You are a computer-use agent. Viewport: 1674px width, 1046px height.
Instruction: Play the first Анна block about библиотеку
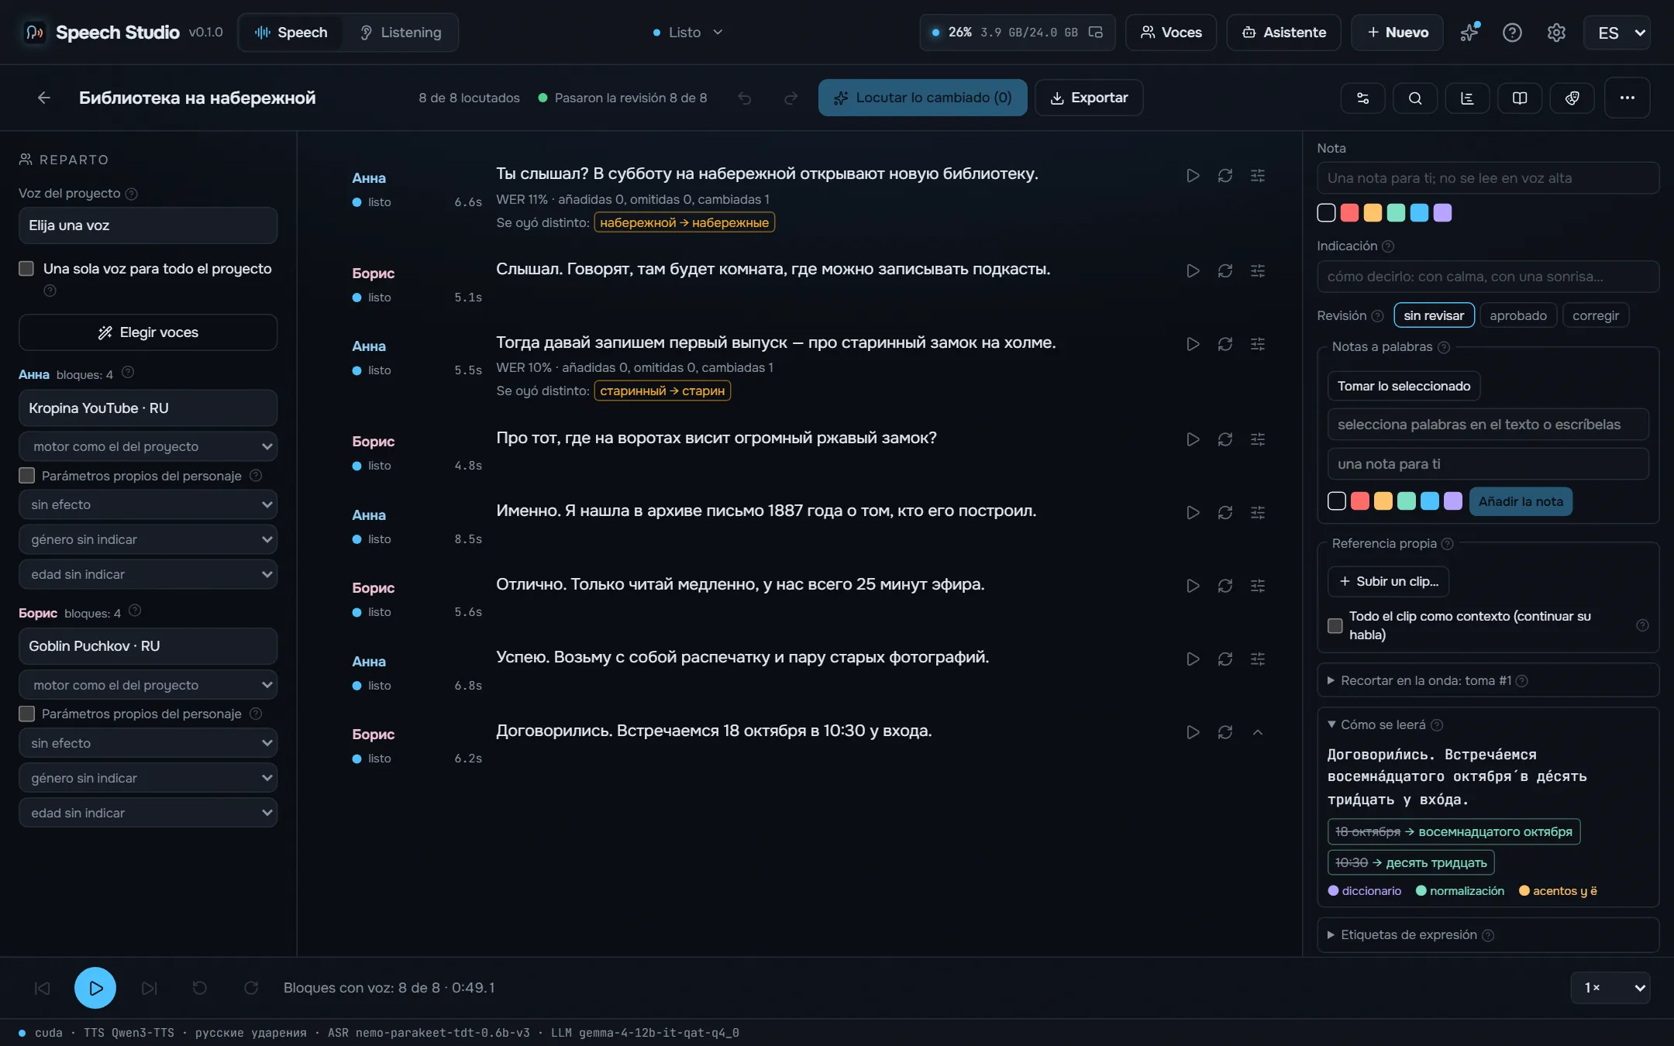click(x=1193, y=176)
